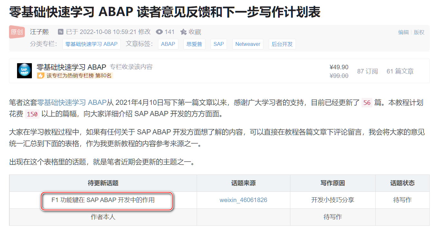
Task: Click the modified-date icon before 已于
Action: [61, 32]
